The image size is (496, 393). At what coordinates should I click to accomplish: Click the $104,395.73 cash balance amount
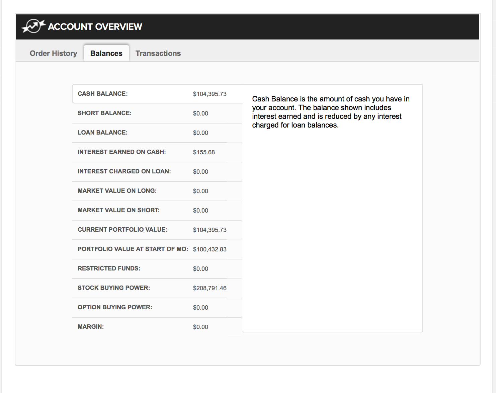[210, 94]
